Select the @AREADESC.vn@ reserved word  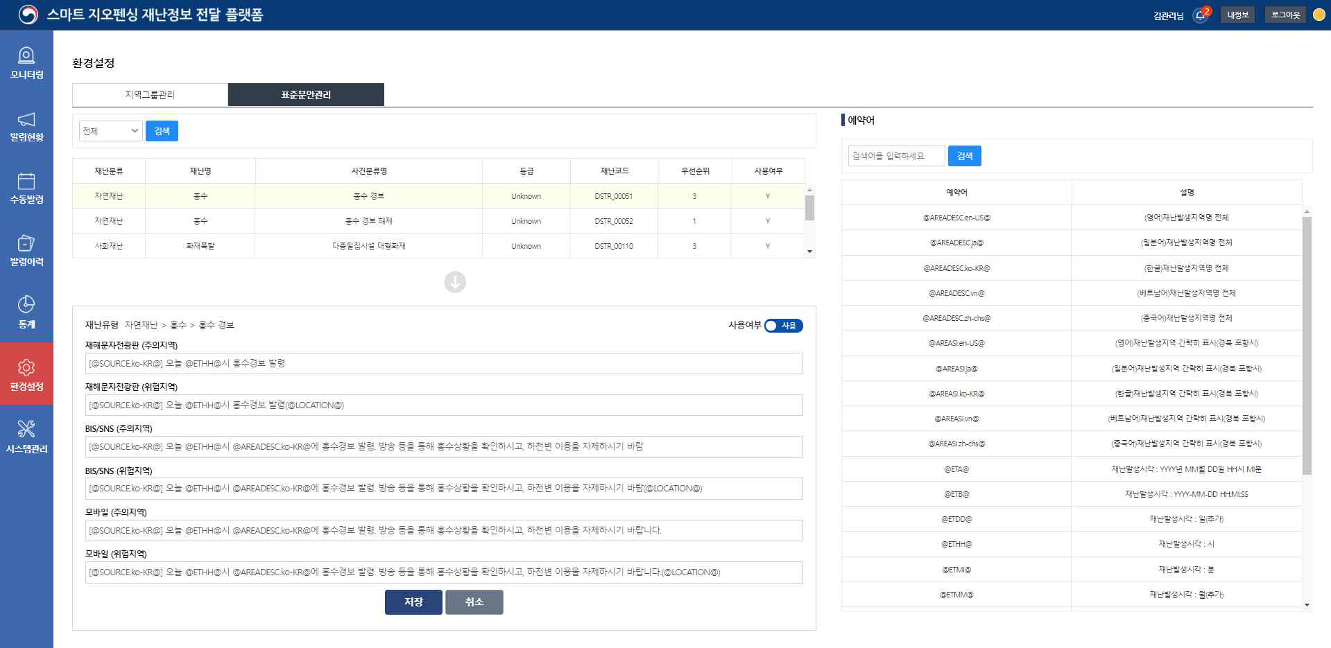(x=956, y=293)
